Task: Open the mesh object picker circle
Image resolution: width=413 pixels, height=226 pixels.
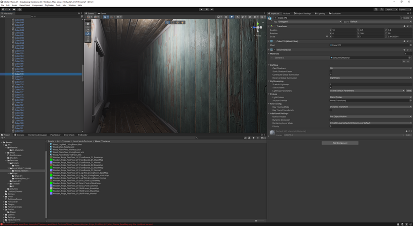Action: [410, 45]
